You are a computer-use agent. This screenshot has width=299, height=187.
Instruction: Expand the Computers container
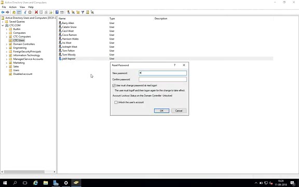pos(6,33)
